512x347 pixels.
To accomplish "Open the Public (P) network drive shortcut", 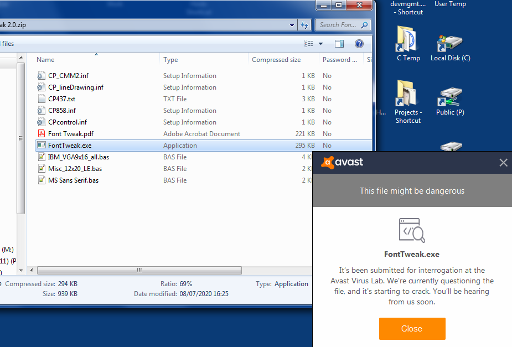I will point(451,101).
